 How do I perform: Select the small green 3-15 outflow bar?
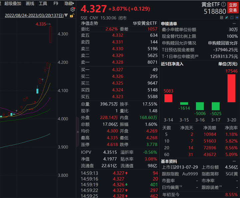[184, 103]
